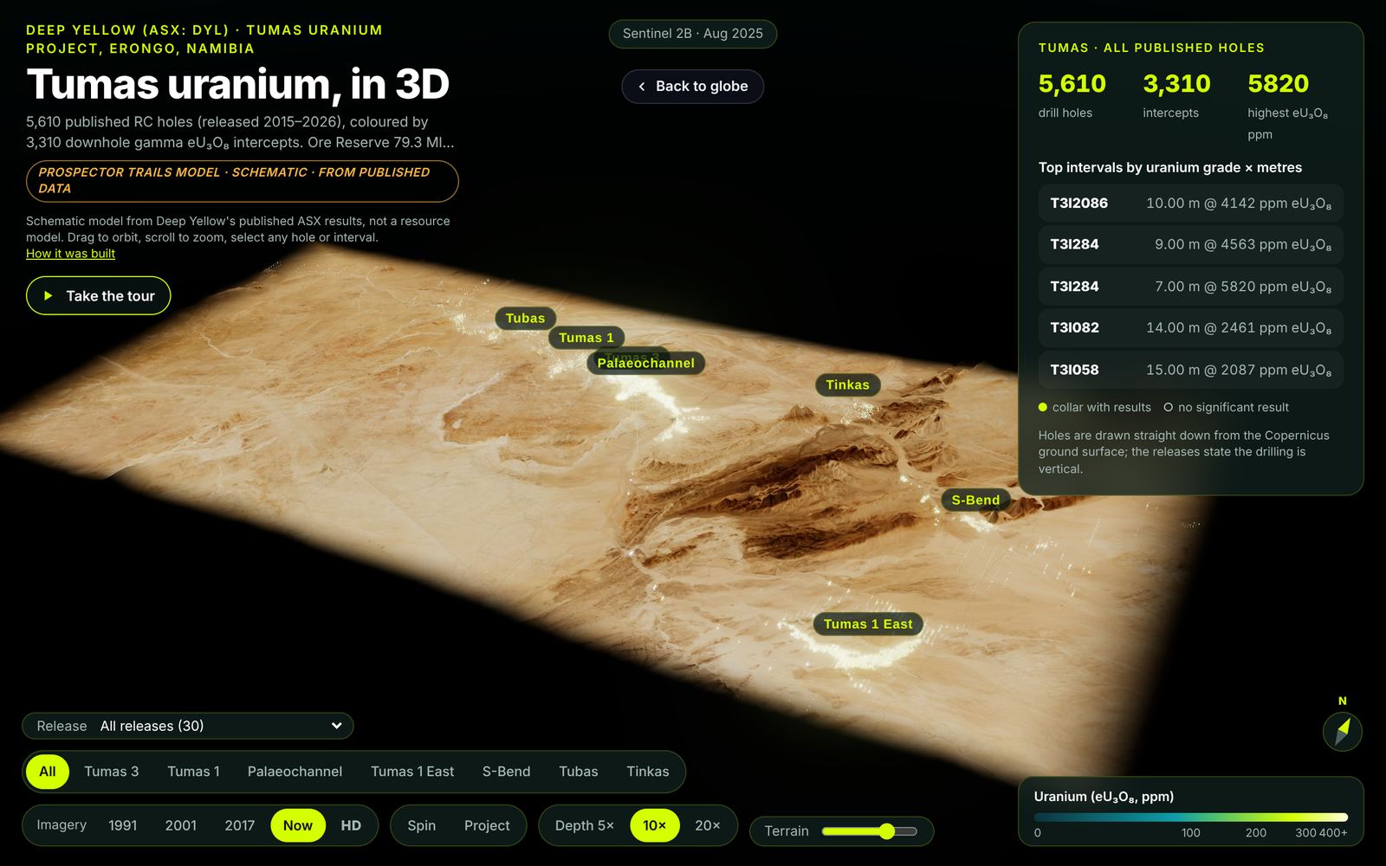Switch imagery to 1991
Viewport: 1386px width, 866px height.
pyautogui.click(x=122, y=825)
